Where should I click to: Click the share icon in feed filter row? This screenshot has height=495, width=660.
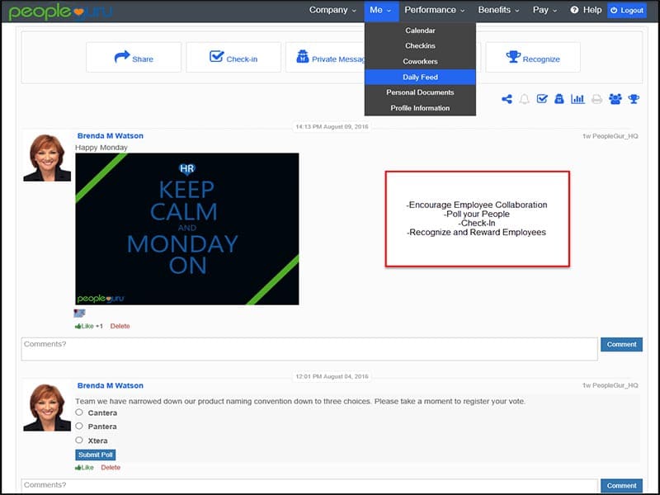pyautogui.click(x=507, y=99)
